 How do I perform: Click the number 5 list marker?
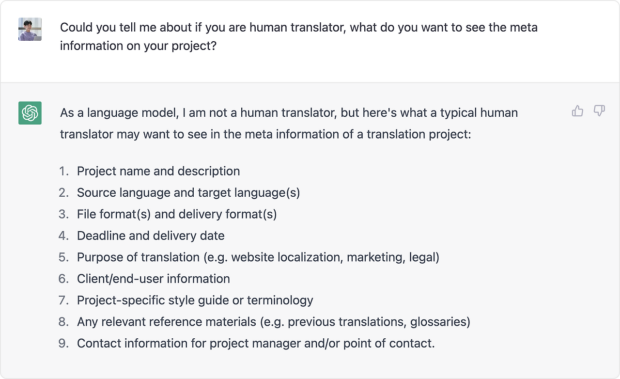tap(64, 257)
